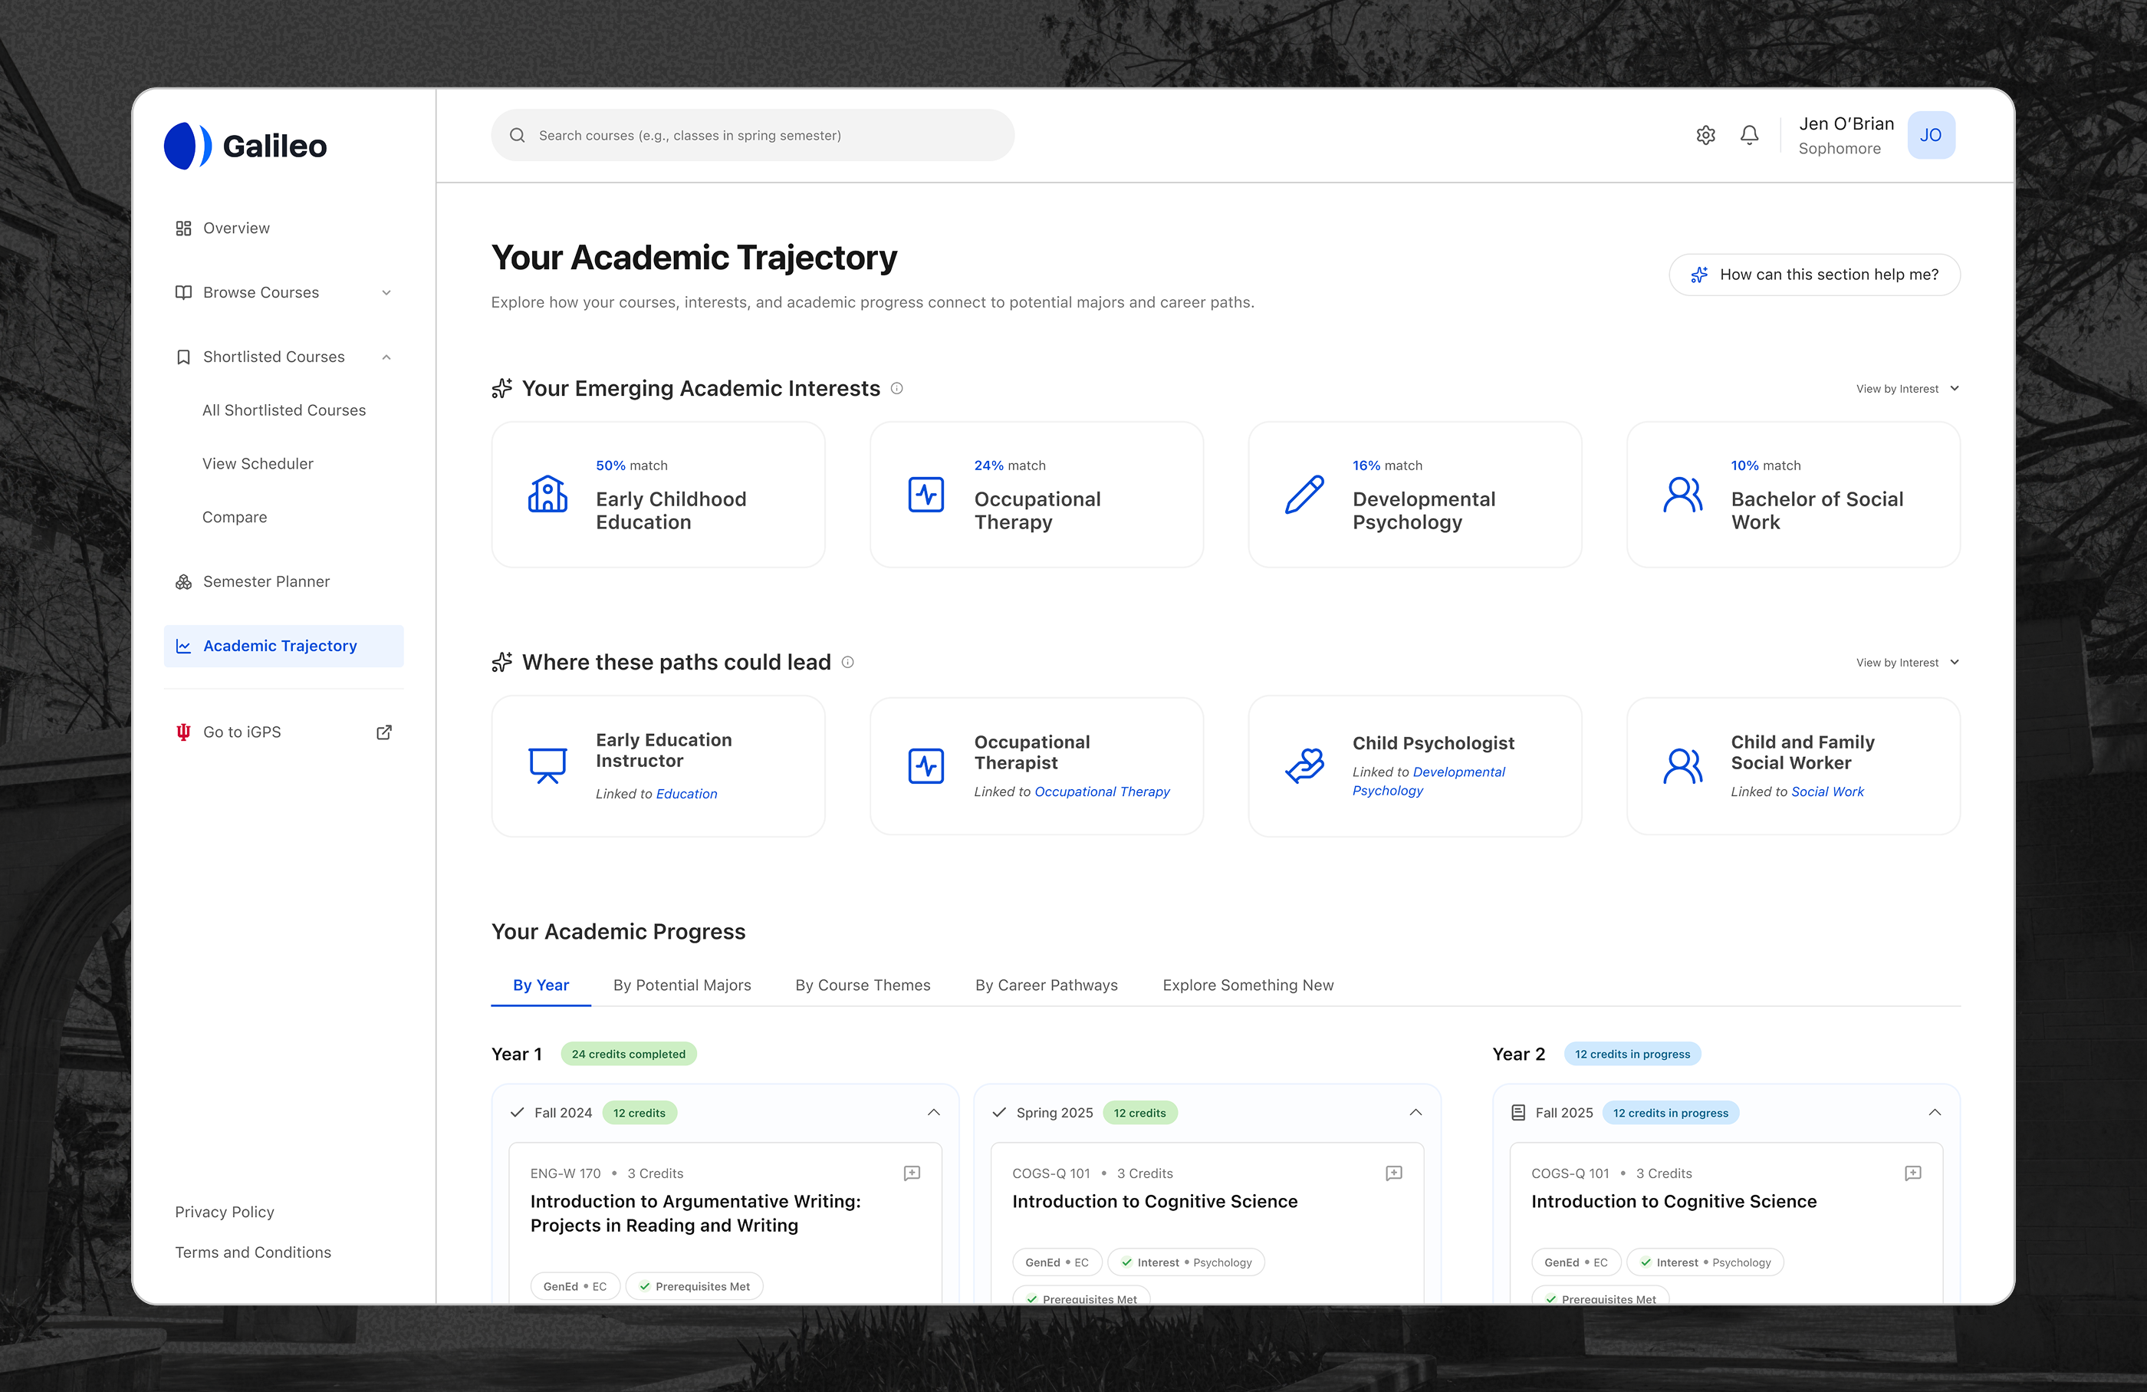Image resolution: width=2147 pixels, height=1392 pixels.
Task: Click note icon on Fall 2025 COGS-Q 101
Action: (x=1912, y=1173)
